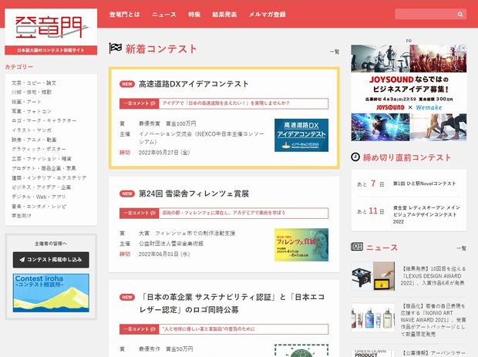Select category 写真・フォトコン
Screen dimensions: 478x357
[32, 111]
